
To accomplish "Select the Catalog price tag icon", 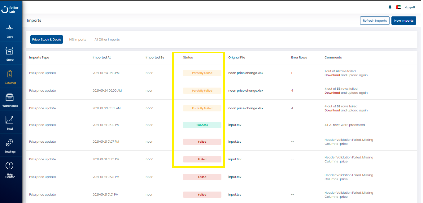I will tap(10, 74).
